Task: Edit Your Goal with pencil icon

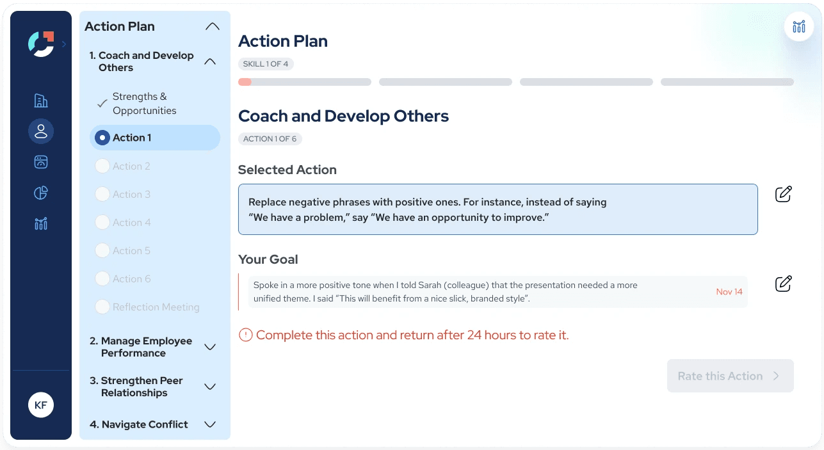Action: click(784, 284)
